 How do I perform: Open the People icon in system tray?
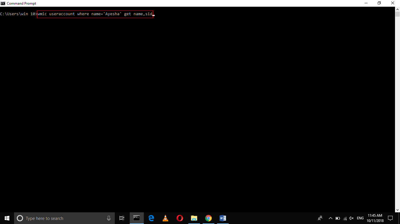(x=320, y=218)
